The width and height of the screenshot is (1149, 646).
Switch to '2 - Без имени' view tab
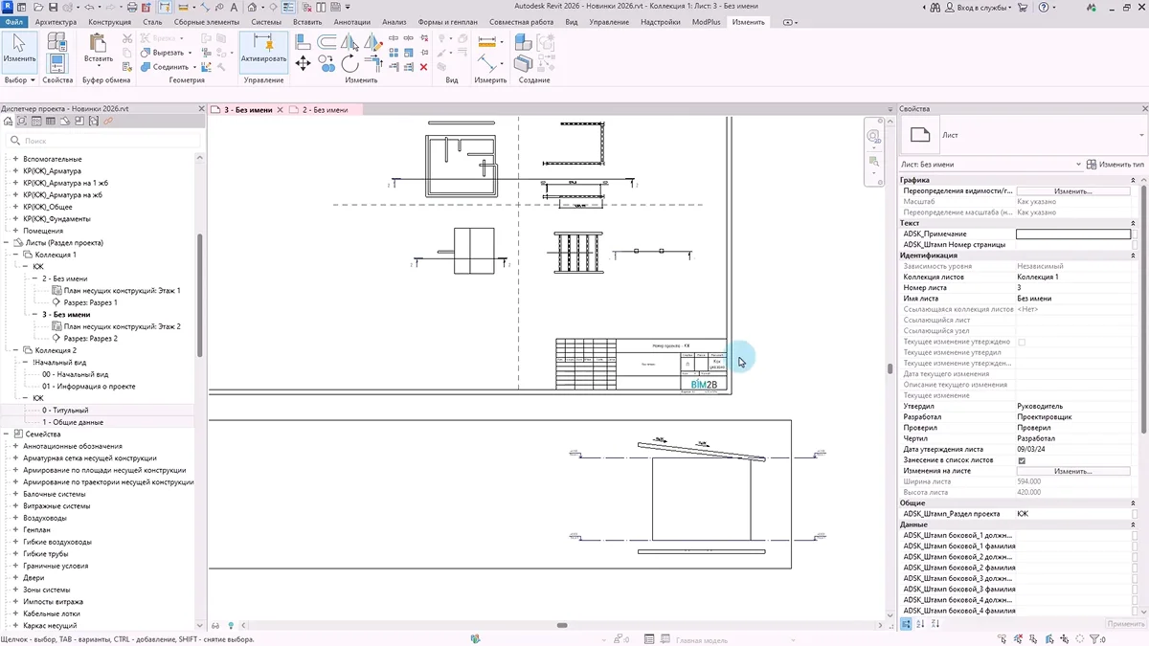click(x=325, y=110)
